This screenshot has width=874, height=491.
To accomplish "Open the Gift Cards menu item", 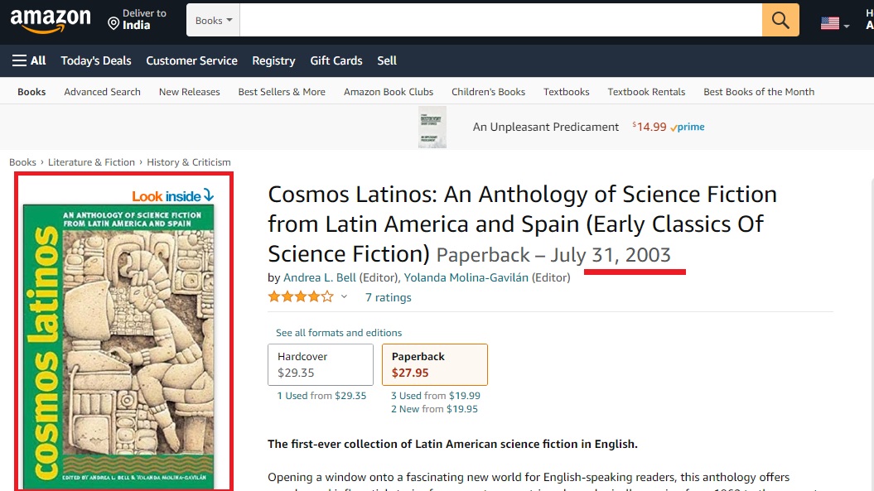I will (x=336, y=60).
